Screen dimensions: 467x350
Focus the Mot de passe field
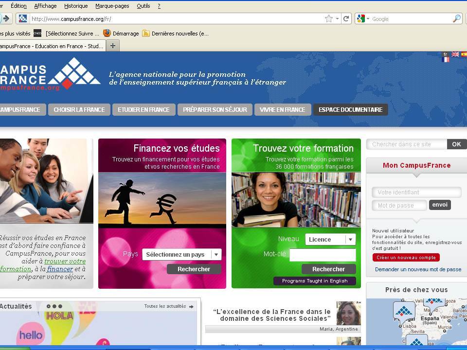coord(399,205)
